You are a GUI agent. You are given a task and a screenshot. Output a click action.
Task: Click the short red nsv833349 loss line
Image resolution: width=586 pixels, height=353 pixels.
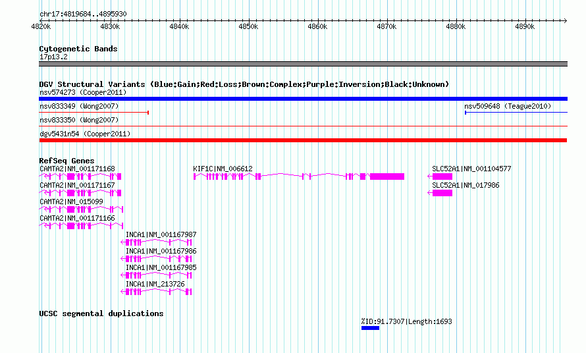[x=93, y=112]
